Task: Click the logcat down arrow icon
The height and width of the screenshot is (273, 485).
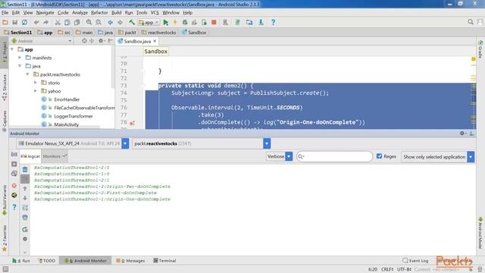Action: [x=25, y=198]
